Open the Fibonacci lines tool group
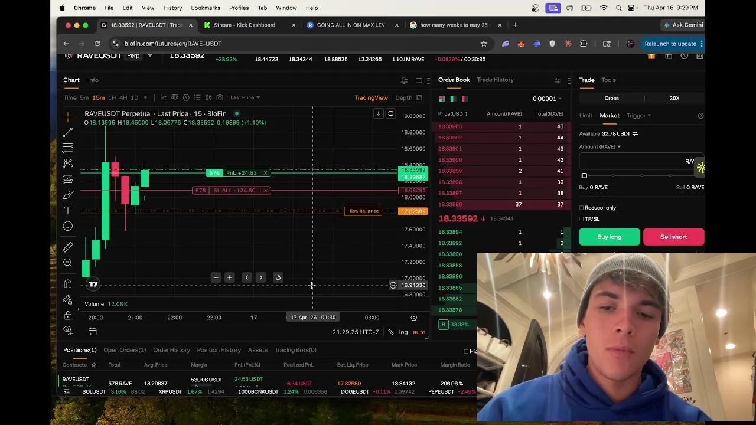This screenshot has height=425, width=756. point(68,148)
